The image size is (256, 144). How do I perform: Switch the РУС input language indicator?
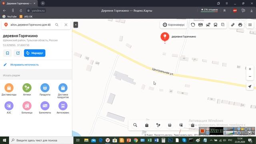tap(230, 140)
